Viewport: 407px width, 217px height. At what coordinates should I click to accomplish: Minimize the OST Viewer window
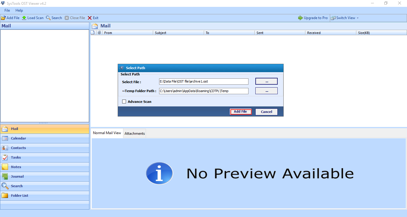(x=372, y=3)
